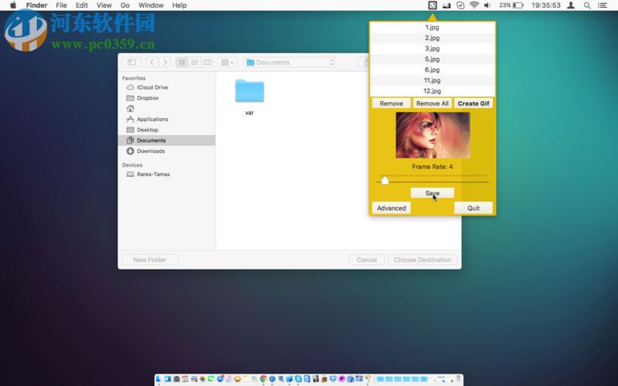Switch file dialog to list view
The width and height of the screenshot is (618, 386).
click(195, 63)
